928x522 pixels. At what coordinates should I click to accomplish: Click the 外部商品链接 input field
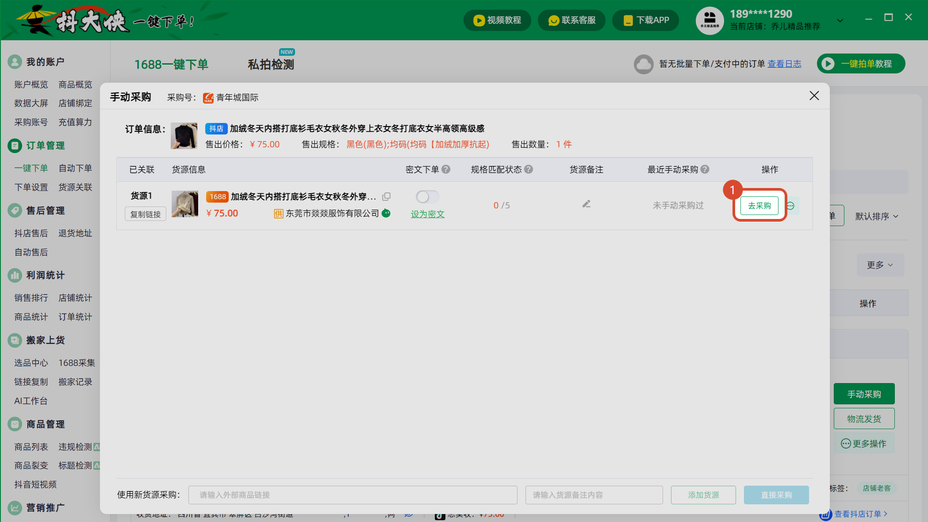click(x=353, y=495)
